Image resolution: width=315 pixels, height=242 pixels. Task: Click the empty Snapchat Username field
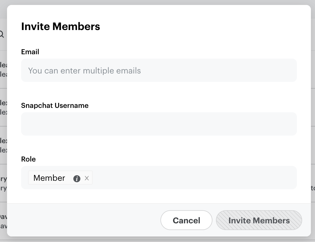click(159, 124)
